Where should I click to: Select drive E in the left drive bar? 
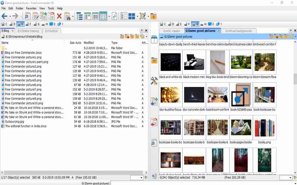tap(20, 24)
